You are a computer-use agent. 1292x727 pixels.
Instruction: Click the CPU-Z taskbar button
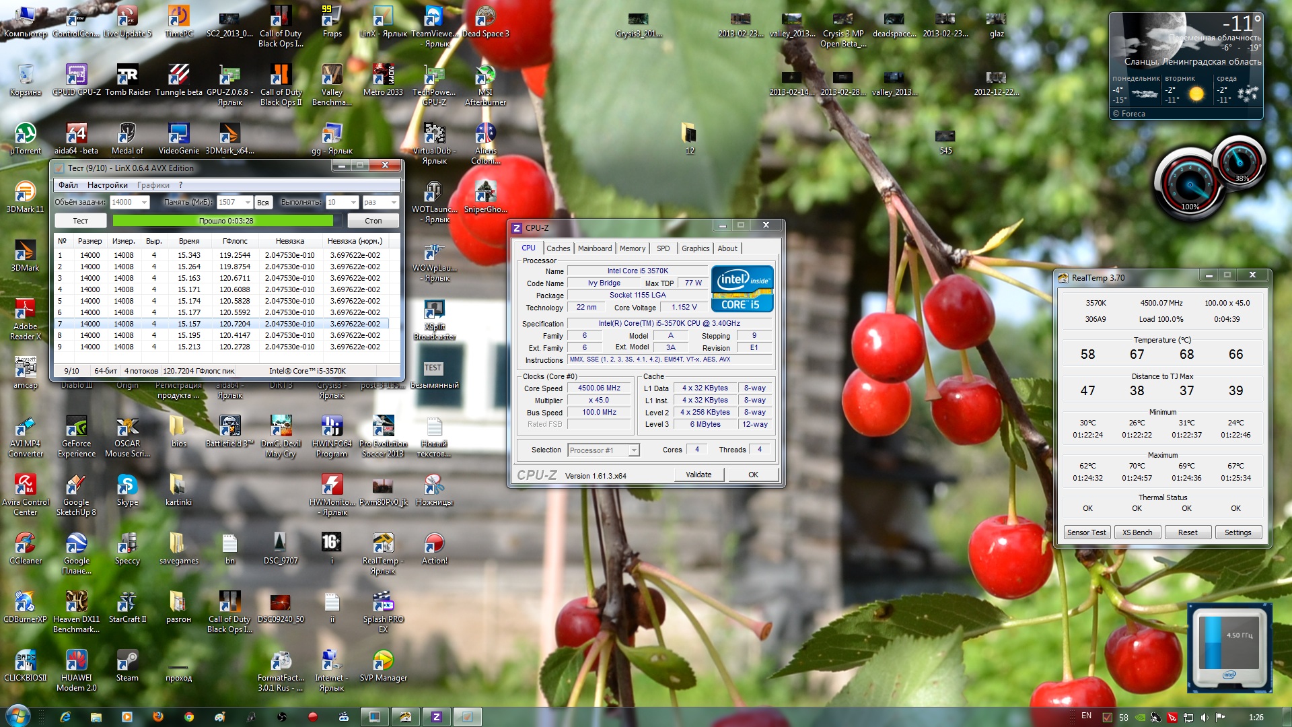[436, 717]
